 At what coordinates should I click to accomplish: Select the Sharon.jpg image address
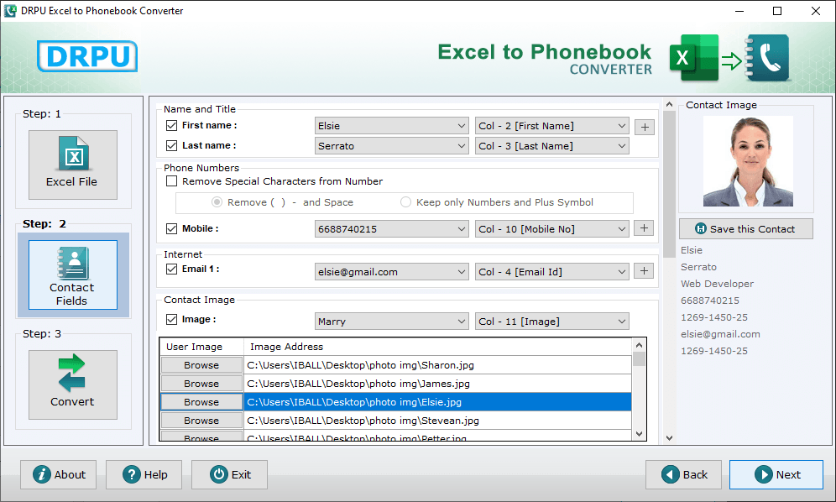438,365
